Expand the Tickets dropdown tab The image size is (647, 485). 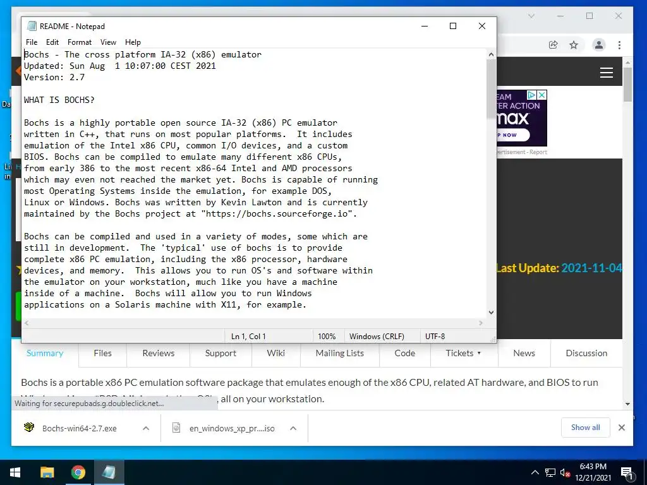(464, 353)
